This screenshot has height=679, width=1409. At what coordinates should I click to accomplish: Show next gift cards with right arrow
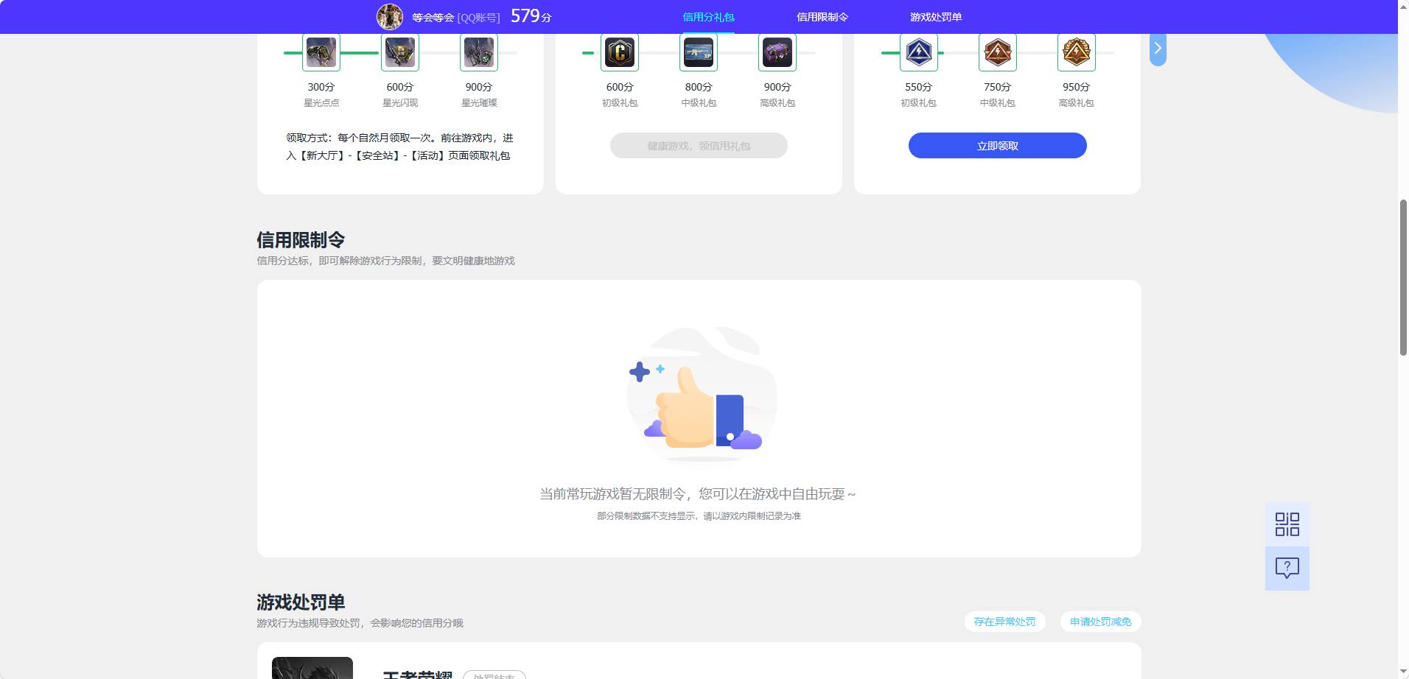click(x=1158, y=49)
